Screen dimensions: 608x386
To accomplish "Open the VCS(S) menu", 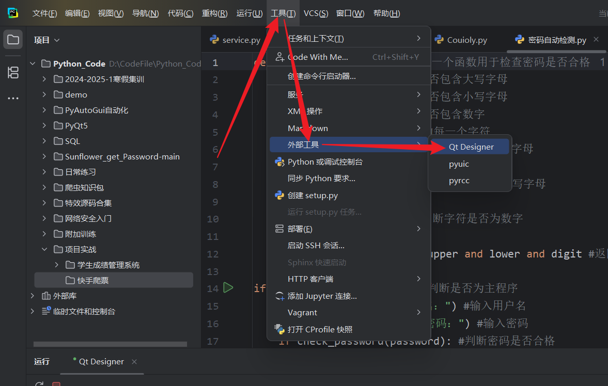I will [x=316, y=13].
